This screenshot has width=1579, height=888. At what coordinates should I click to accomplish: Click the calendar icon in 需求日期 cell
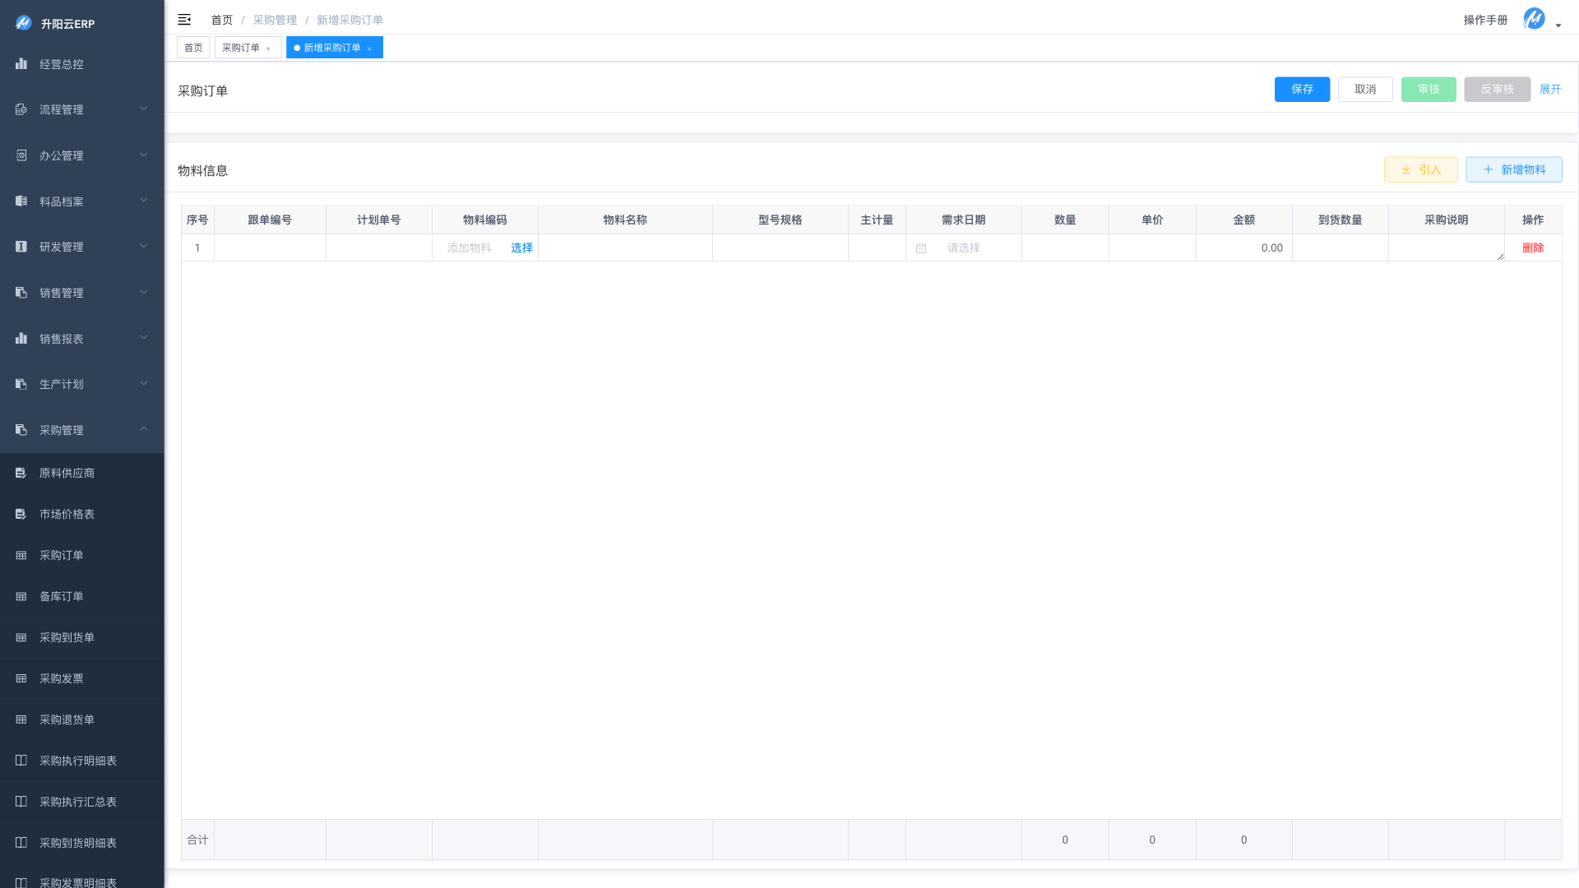click(921, 248)
